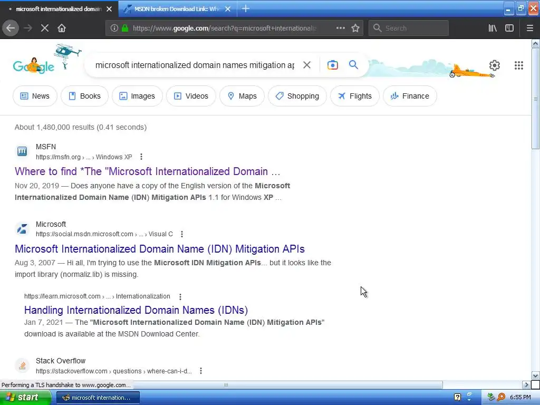Viewport: 540px width, 405px height.
Task: Open page actions three-dot menu in address bar
Action: (341, 28)
